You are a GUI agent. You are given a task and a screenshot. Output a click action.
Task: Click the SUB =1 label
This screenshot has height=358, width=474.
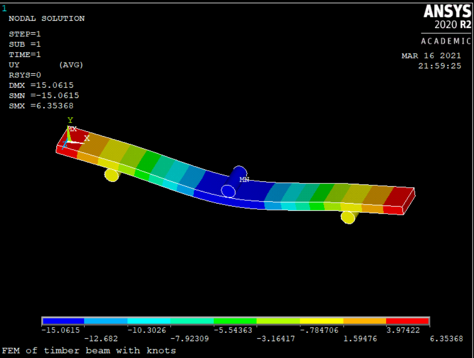point(25,44)
